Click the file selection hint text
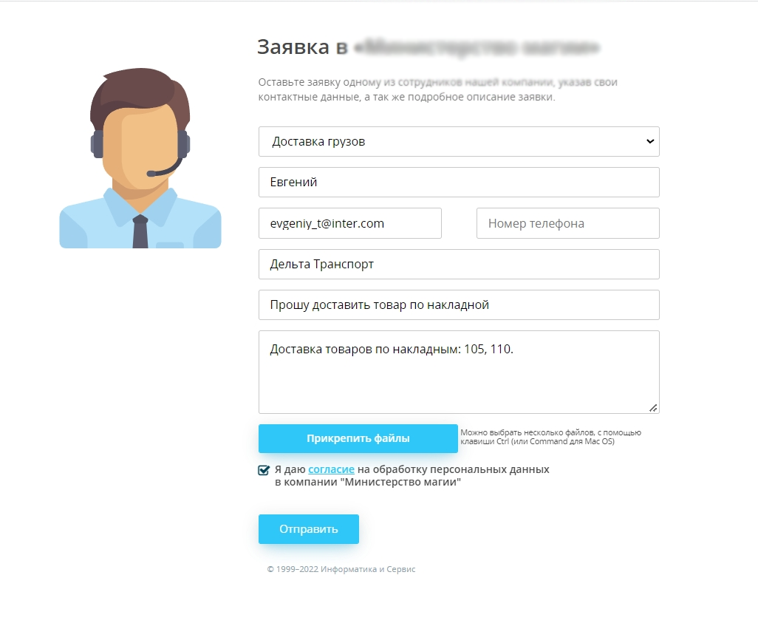The width and height of the screenshot is (758, 626). pyautogui.click(x=550, y=437)
